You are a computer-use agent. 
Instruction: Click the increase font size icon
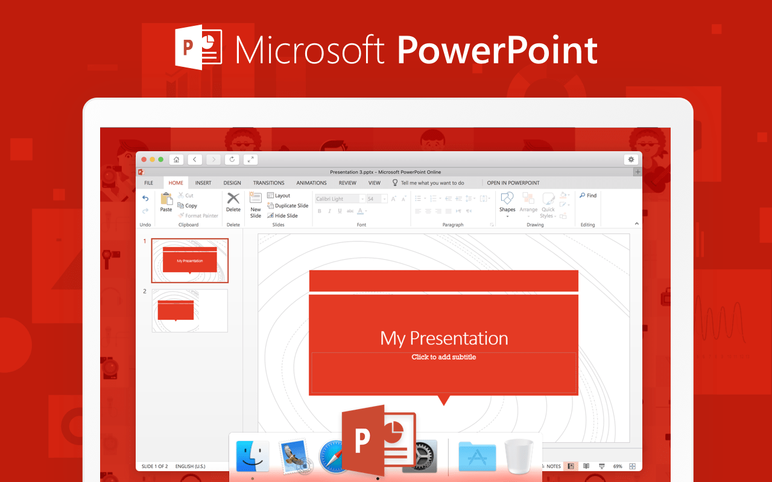[x=394, y=199]
